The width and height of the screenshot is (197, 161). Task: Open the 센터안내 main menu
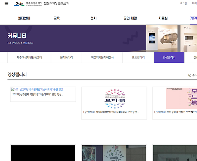pyautogui.click(x=24, y=18)
